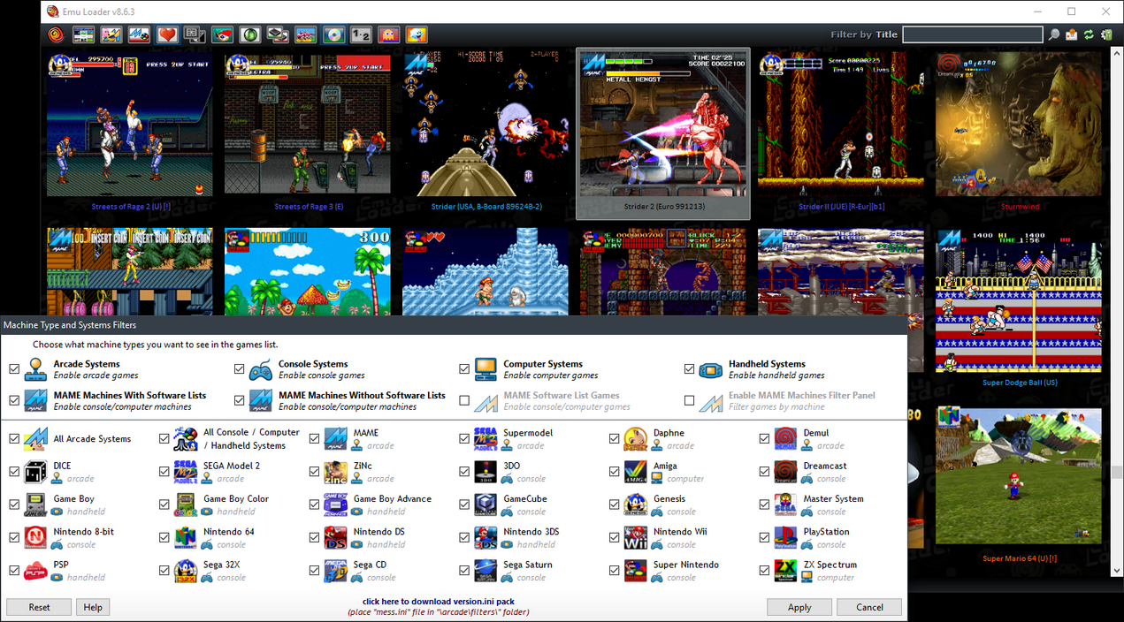
Task: Click the MAME controller toolbar icon
Action: click(140, 34)
